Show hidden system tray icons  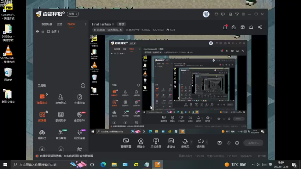tap(253, 164)
